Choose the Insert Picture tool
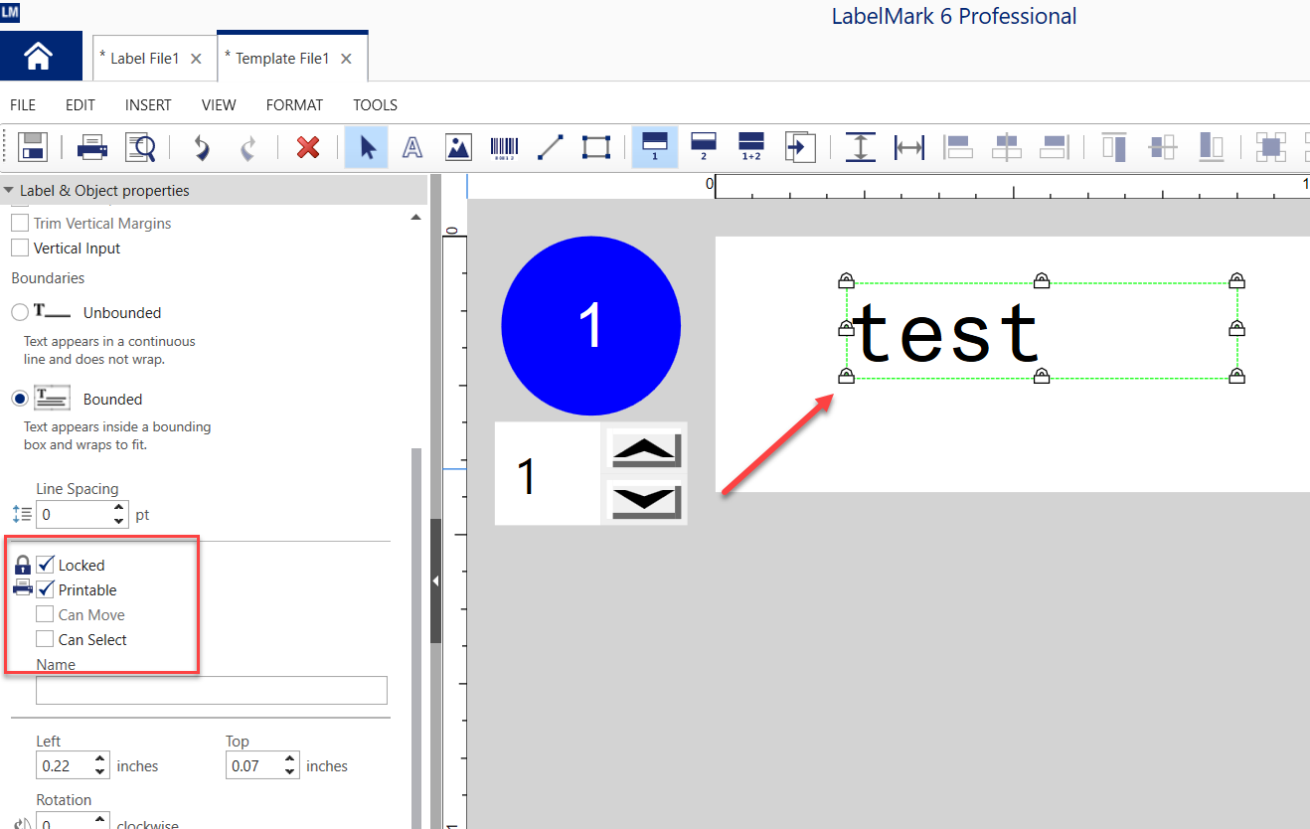The width and height of the screenshot is (1310, 829). pyautogui.click(x=458, y=147)
